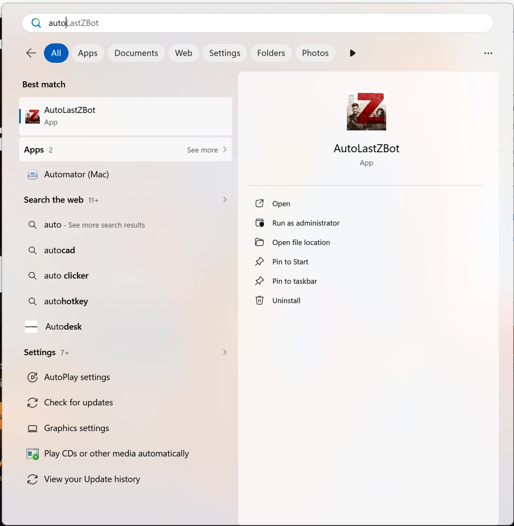The height and width of the screenshot is (526, 514).
Task: Switch to the Apps filter tab
Action: [x=87, y=53]
